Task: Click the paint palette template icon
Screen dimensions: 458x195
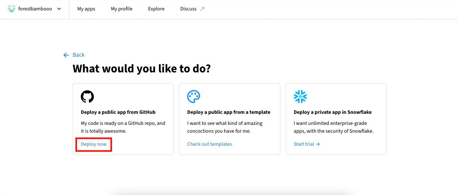Action: 194,97
